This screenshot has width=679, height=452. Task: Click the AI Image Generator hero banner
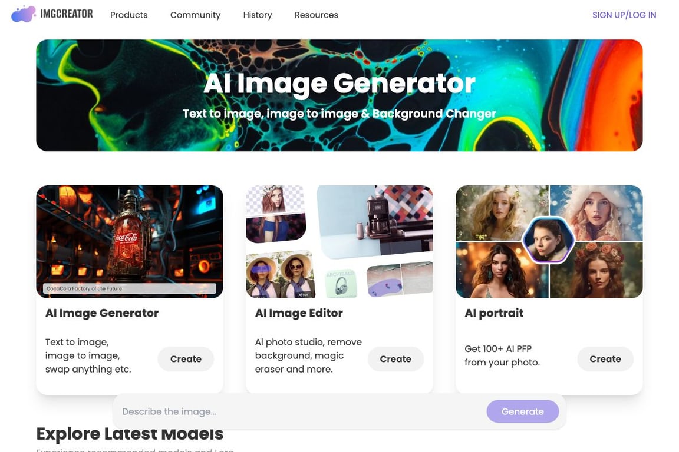(339, 95)
